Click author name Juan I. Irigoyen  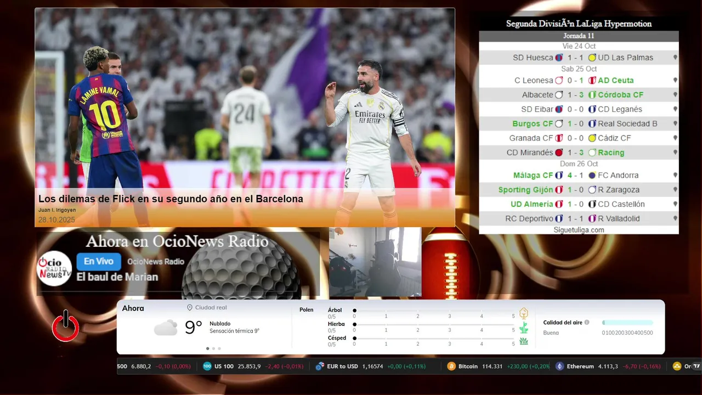pos(57,210)
